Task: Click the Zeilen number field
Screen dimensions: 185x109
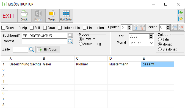Action: (163, 28)
